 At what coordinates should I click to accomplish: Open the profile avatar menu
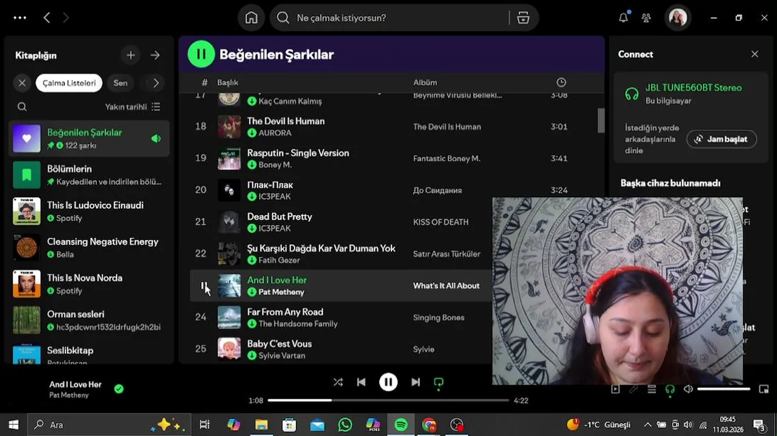click(x=678, y=18)
